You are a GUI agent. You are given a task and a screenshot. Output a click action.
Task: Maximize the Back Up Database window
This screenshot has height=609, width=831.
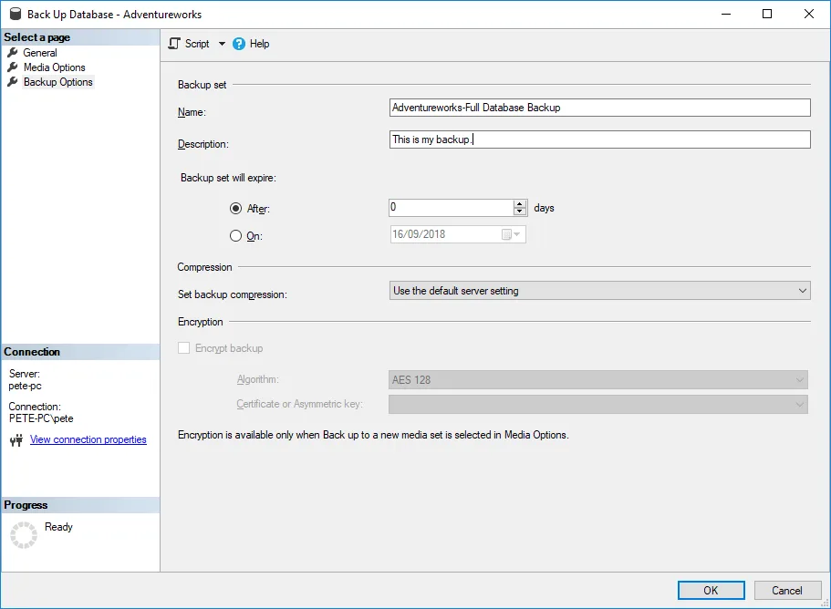767,14
